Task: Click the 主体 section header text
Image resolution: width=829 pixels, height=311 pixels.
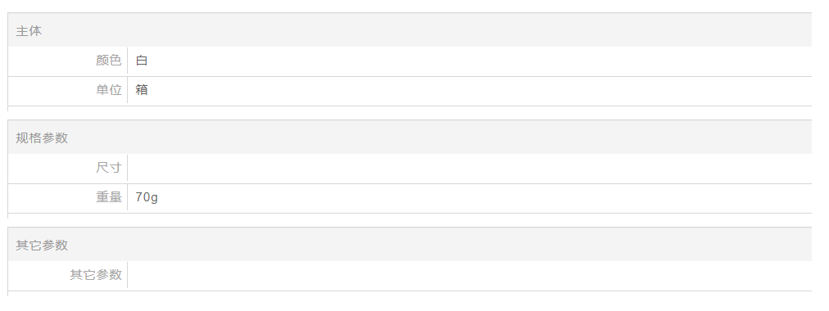Action: (x=29, y=31)
